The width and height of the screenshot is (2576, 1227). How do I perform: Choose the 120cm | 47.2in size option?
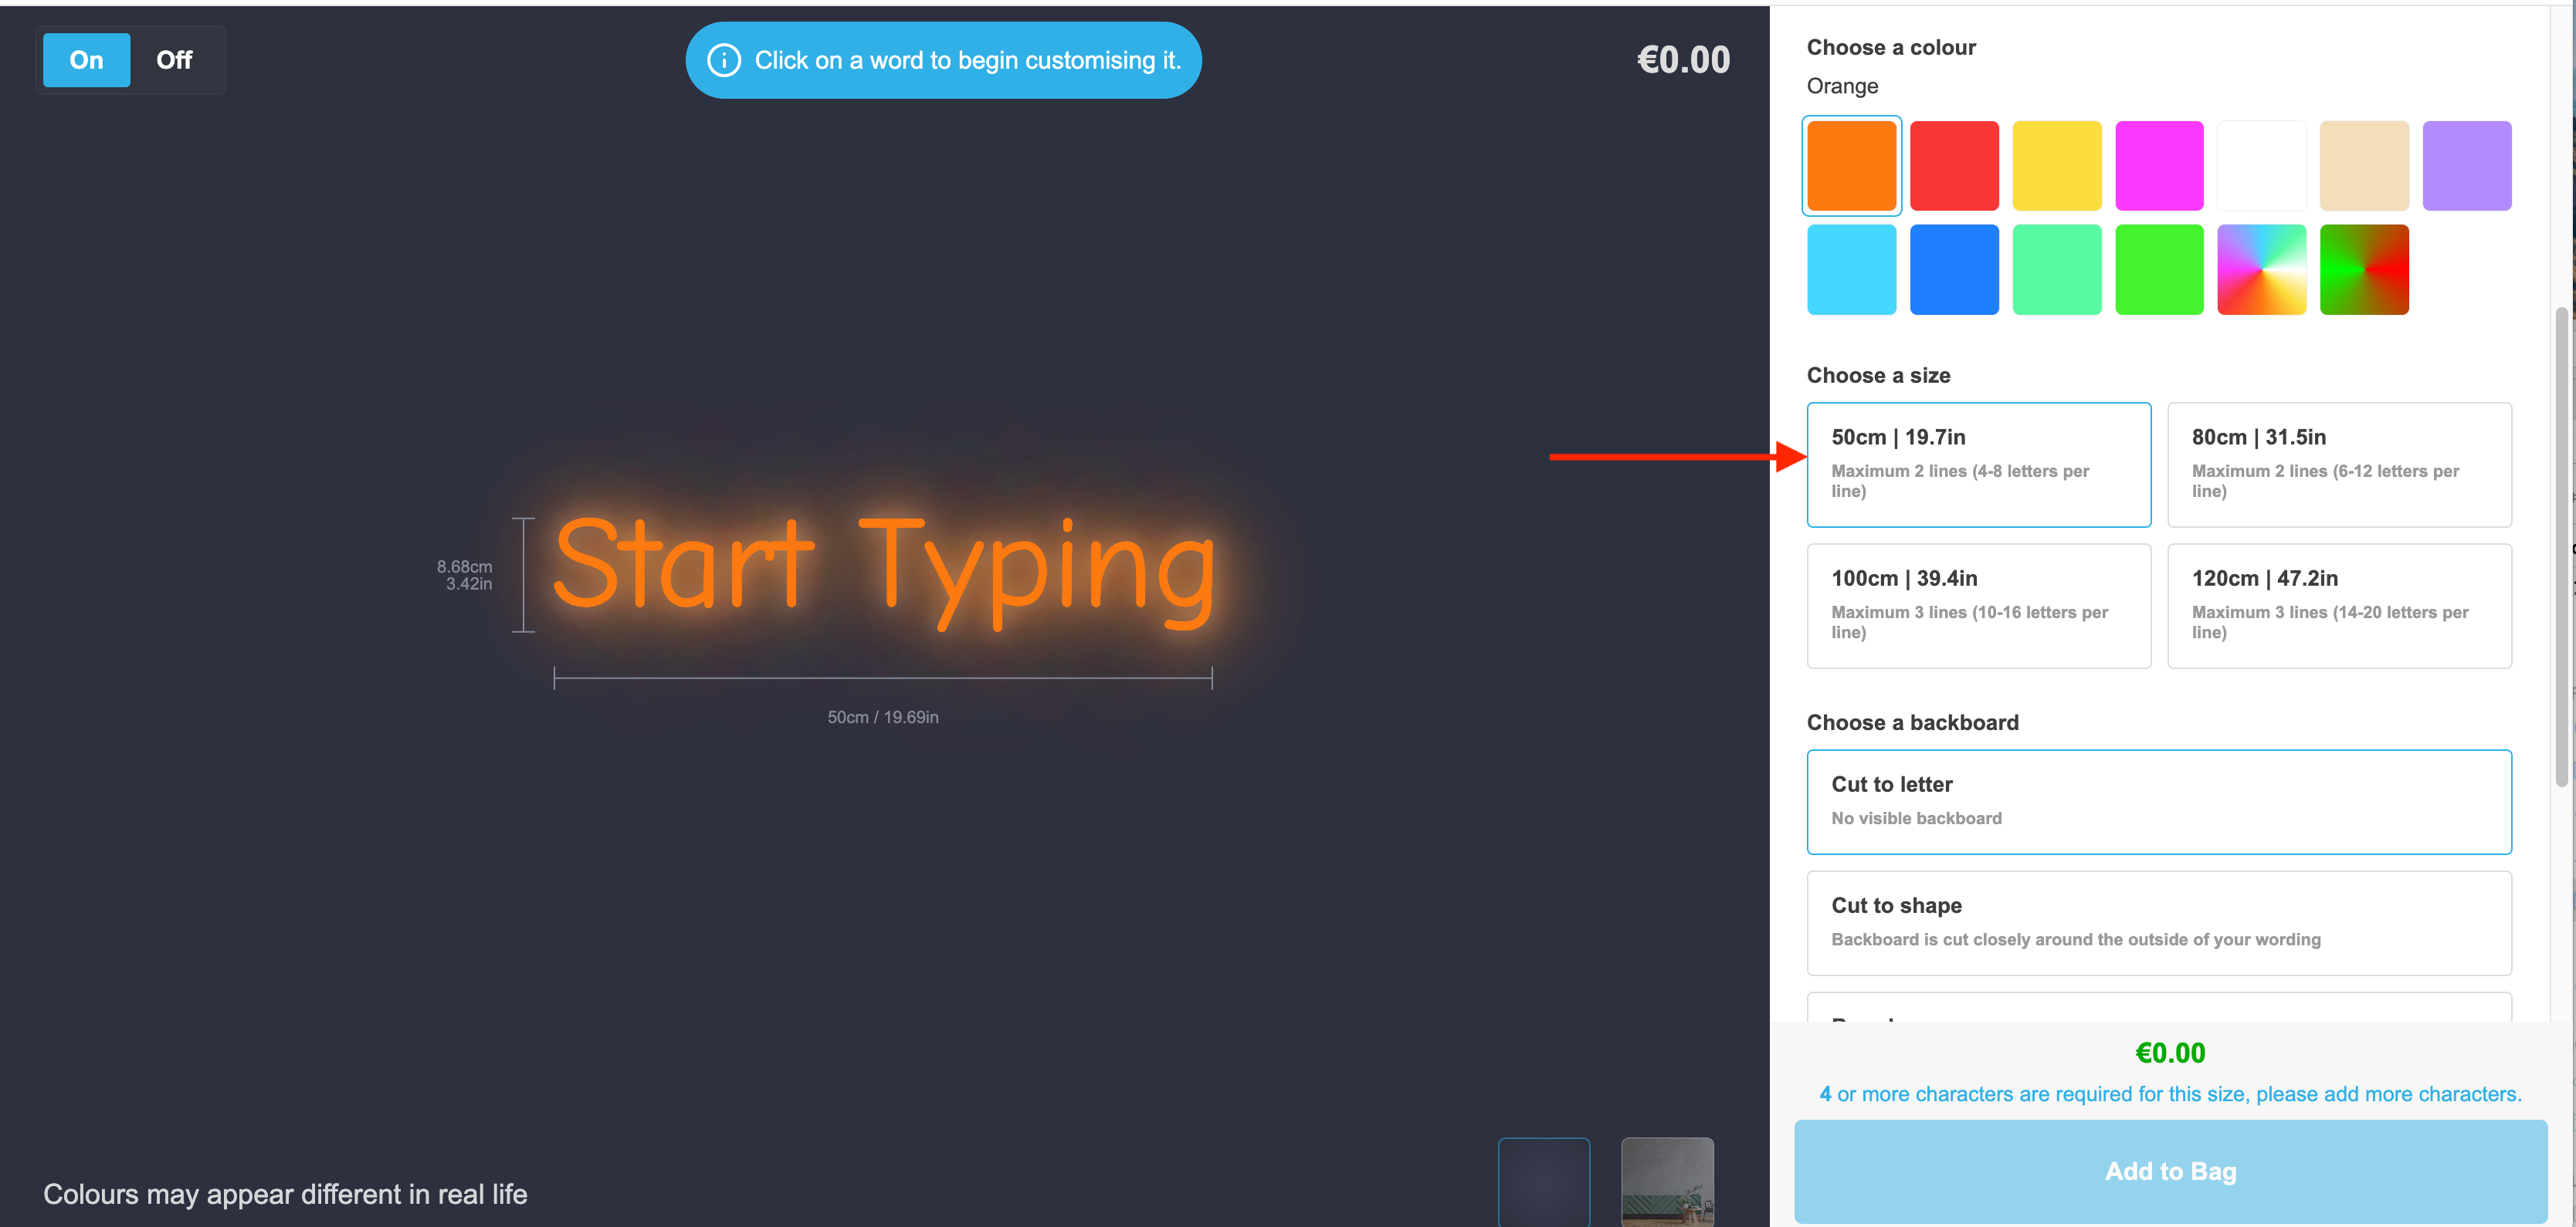(2338, 606)
